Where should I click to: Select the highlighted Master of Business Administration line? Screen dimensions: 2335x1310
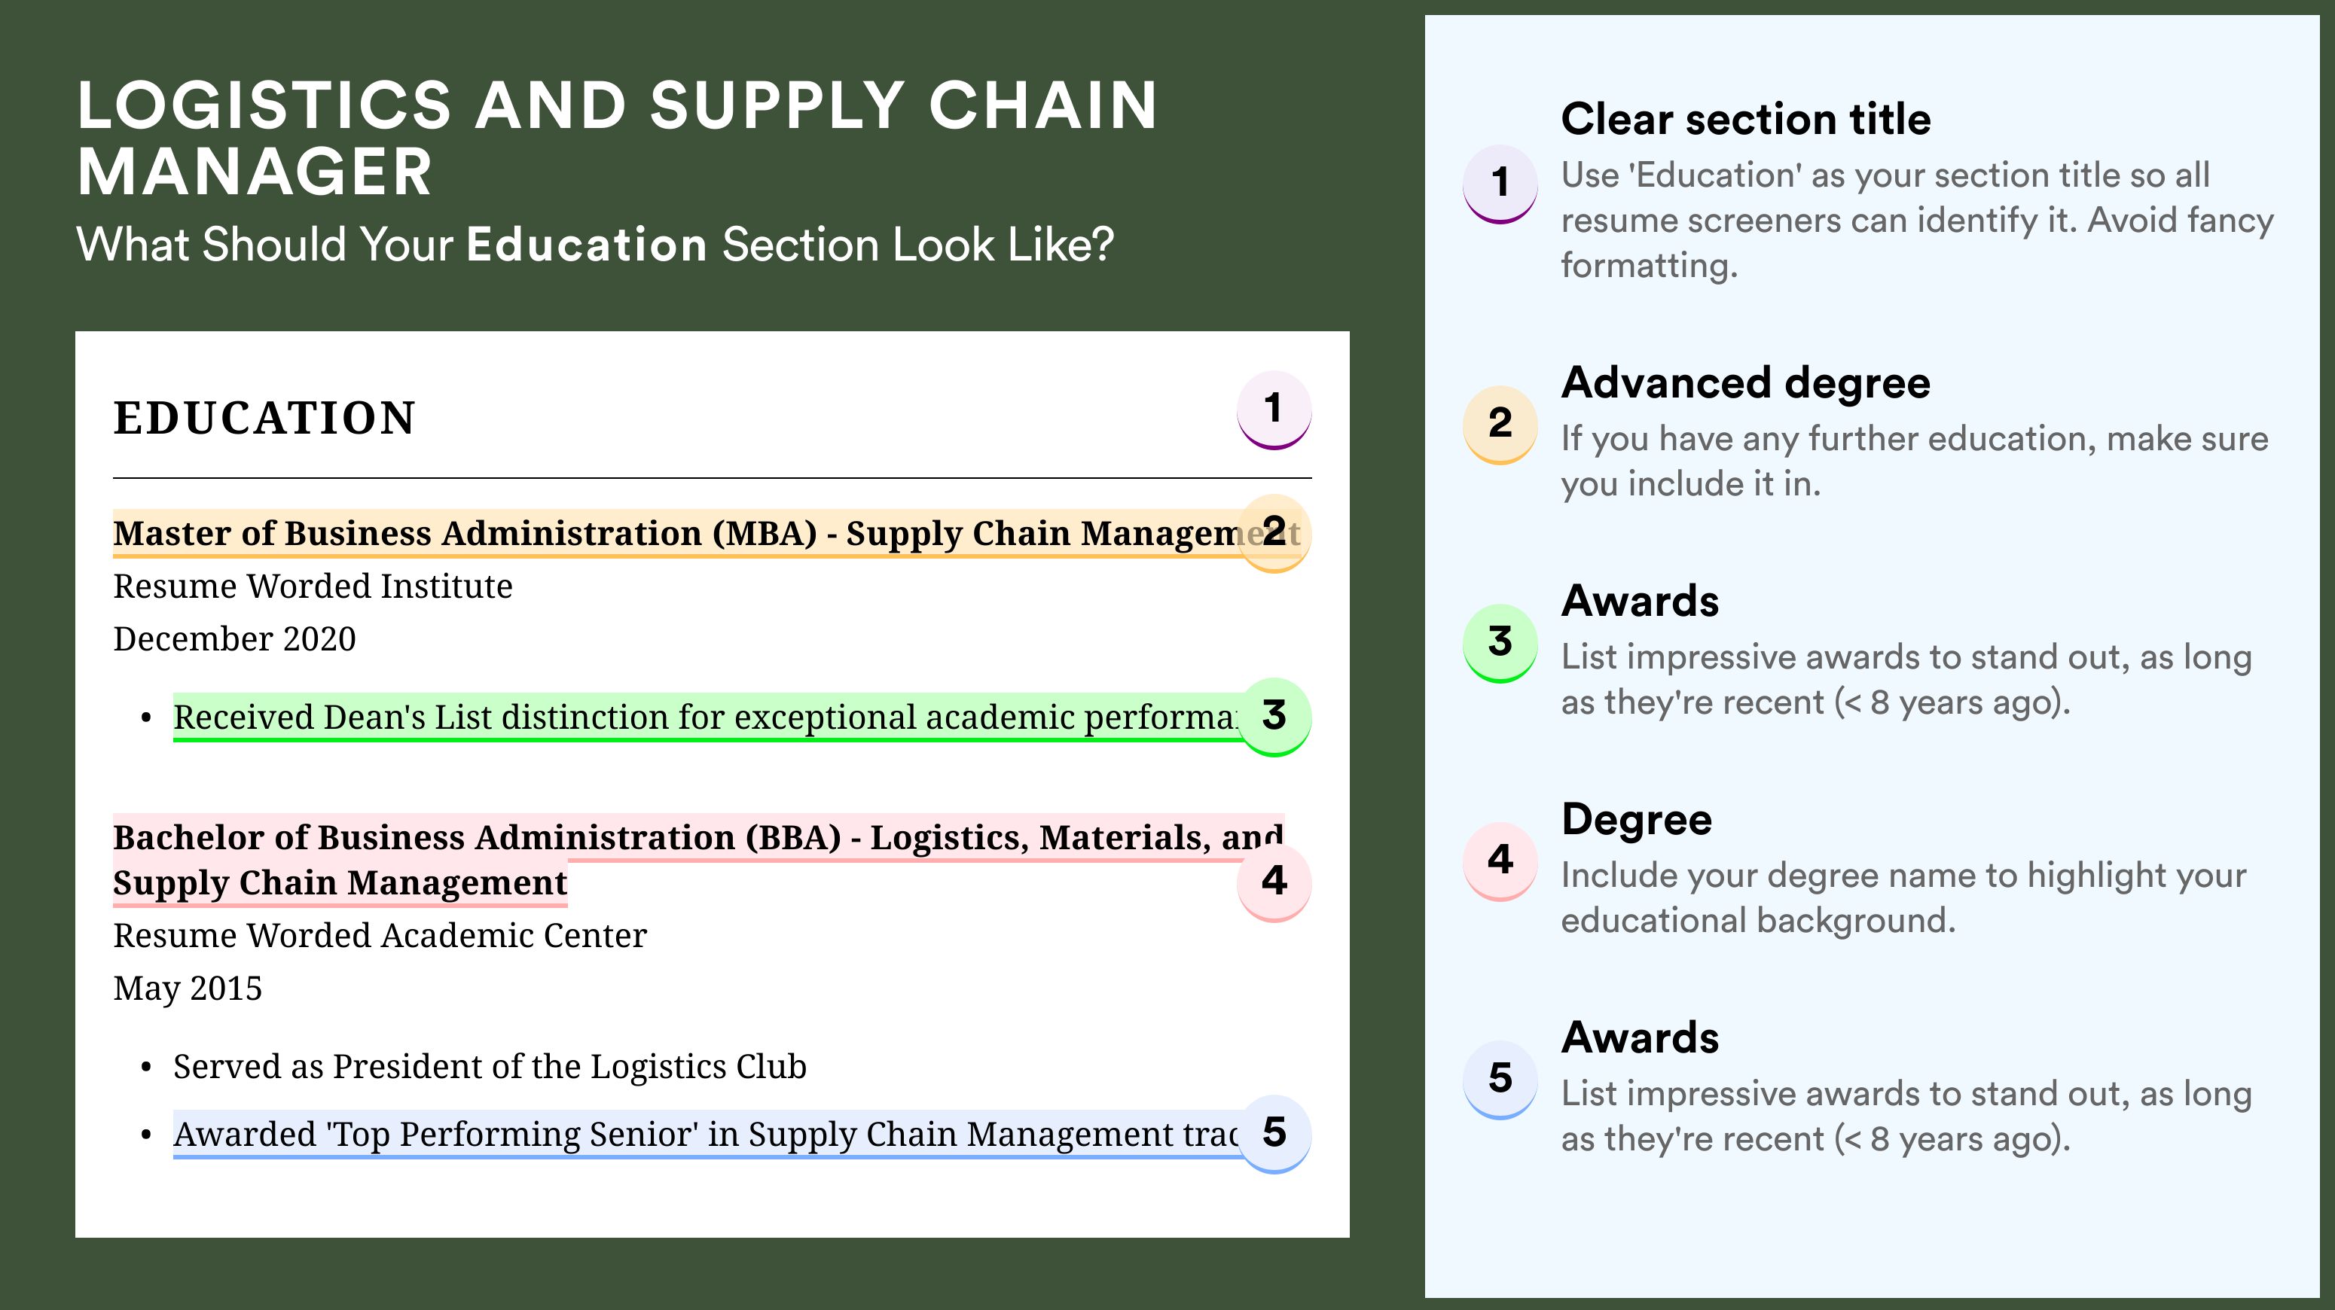pyautogui.click(x=707, y=534)
